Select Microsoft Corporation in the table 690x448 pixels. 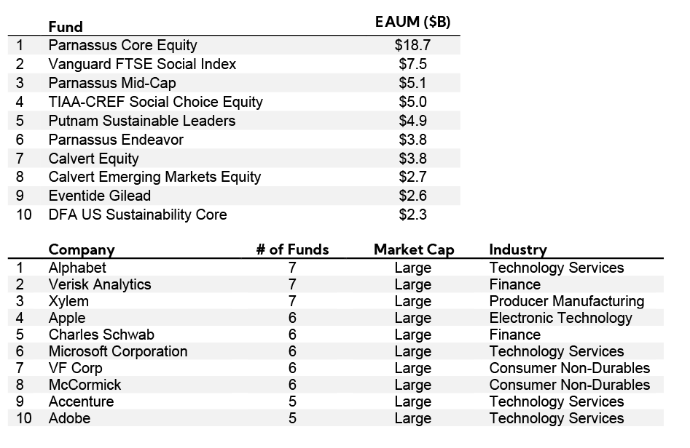pos(118,351)
